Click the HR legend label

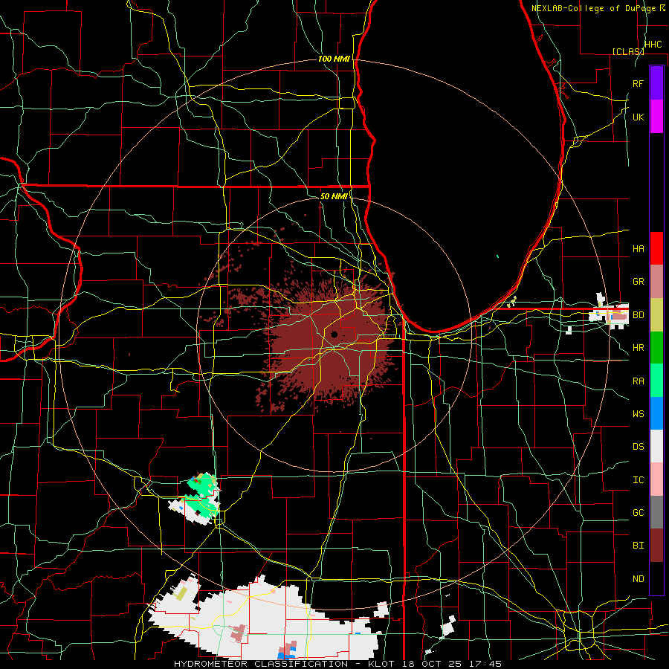pos(638,348)
